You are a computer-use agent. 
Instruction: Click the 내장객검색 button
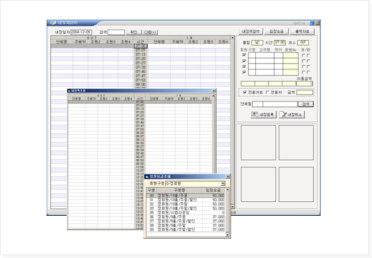point(250,31)
